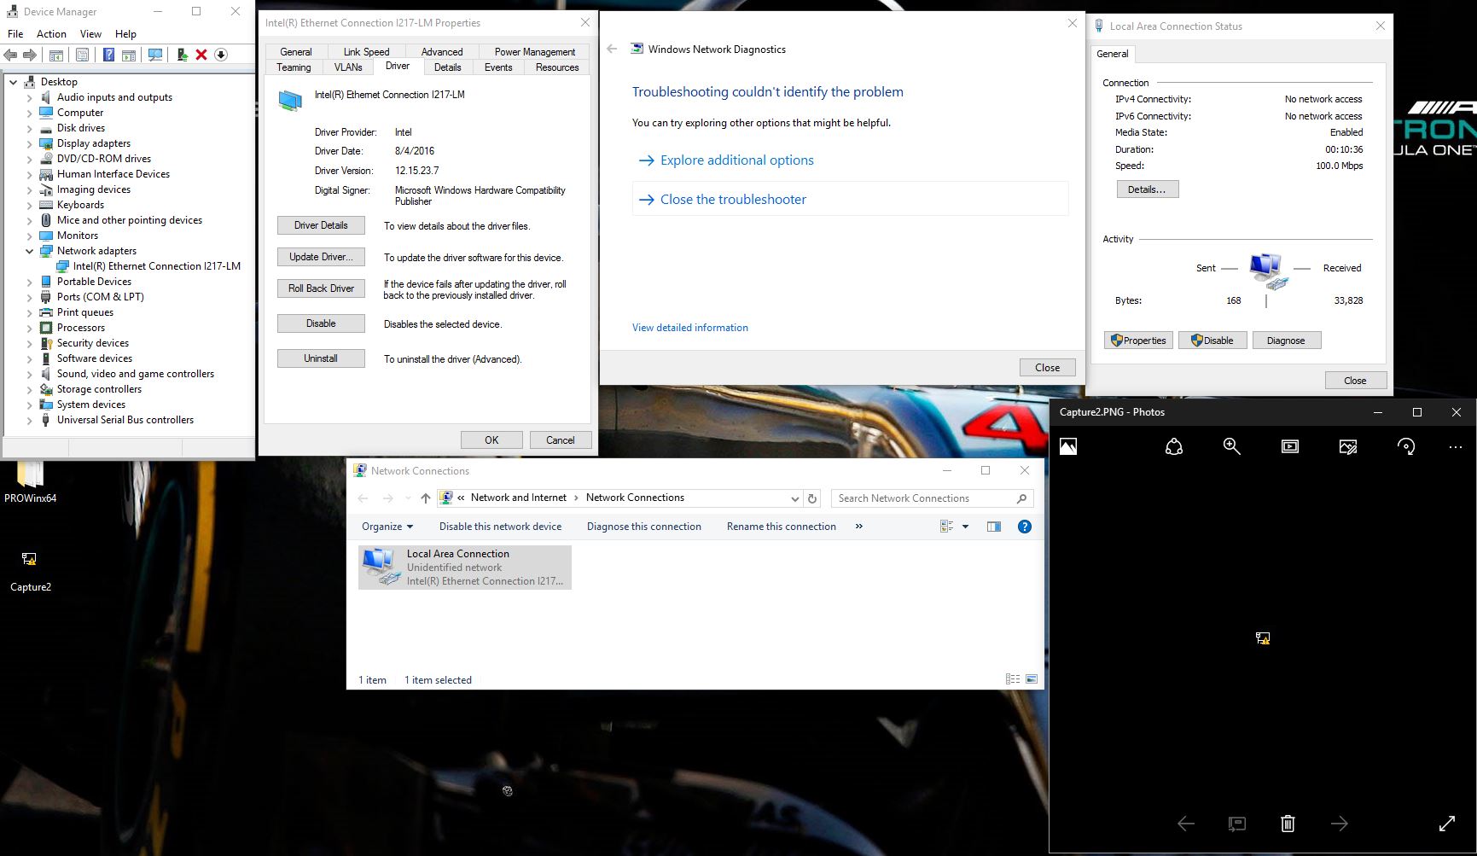
Task: Click the Search Network Connections field
Action: [x=922, y=498]
